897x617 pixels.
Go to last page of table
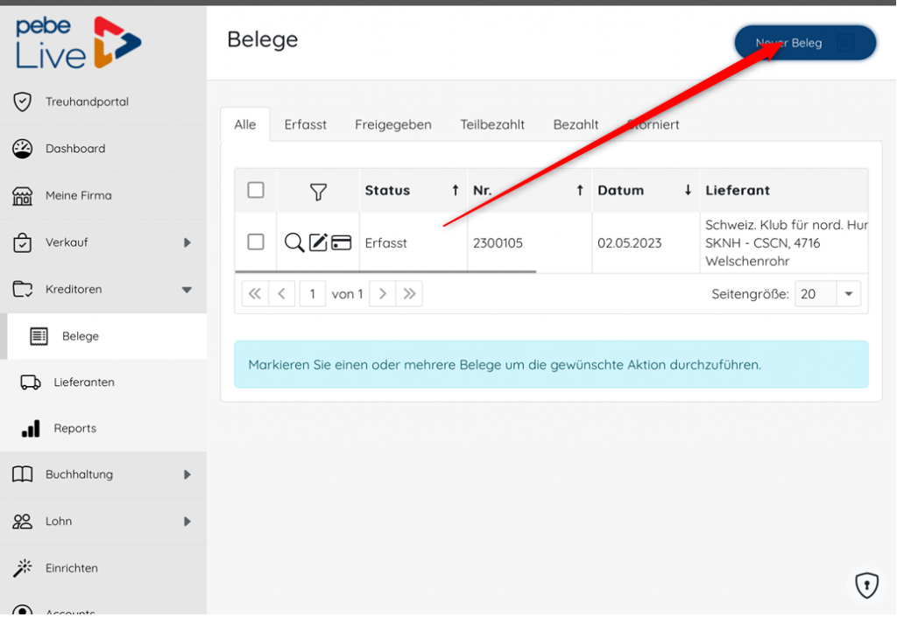pyautogui.click(x=409, y=294)
